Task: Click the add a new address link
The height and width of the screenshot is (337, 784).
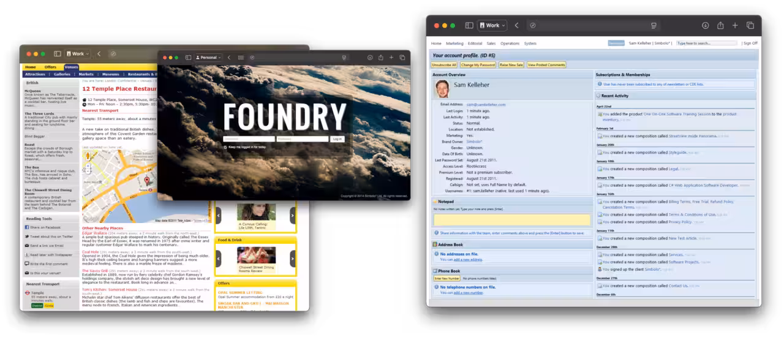Action: pyautogui.click(x=469, y=260)
